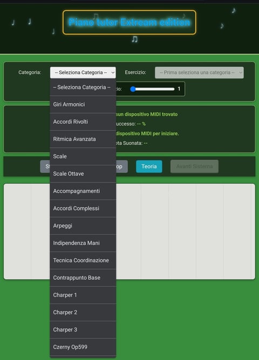Click the 'dispositivo MIDI trovato' status text
Image resolution: width=259 pixels, height=360 pixels.
pos(147,114)
